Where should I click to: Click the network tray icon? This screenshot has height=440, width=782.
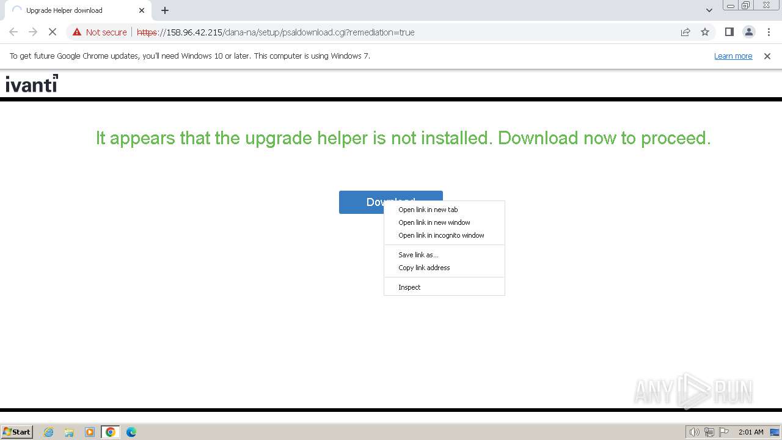point(709,432)
